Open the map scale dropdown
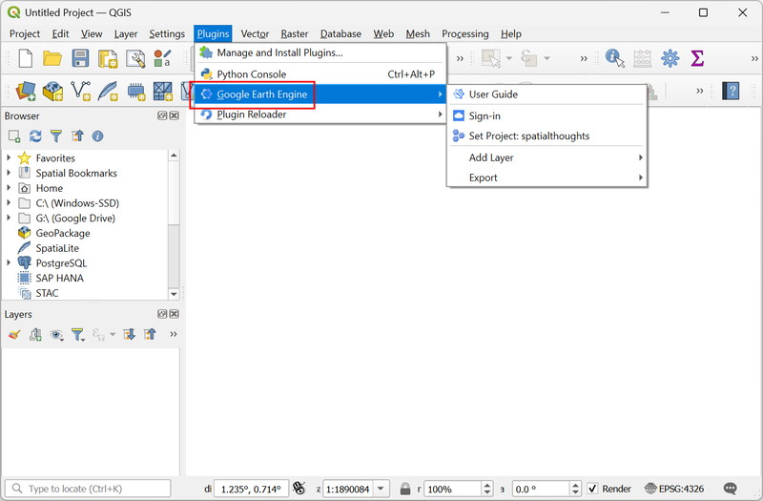 tap(381, 489)
